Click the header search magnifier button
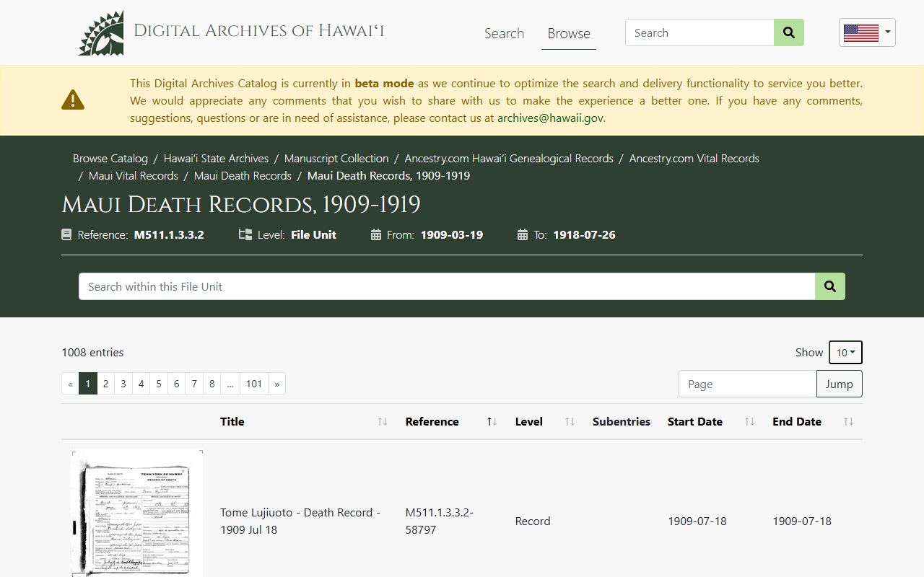The image size is (924, 577). pyautogui.click(x=789, y=32)
